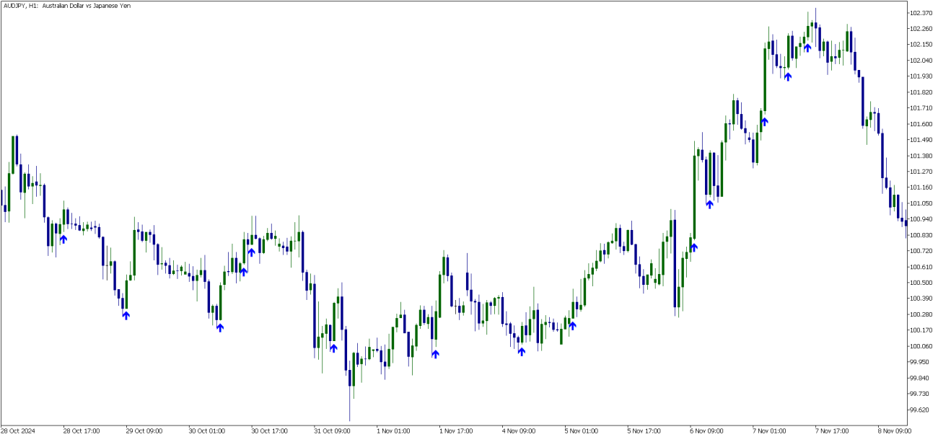
Task: Click the buy arrow at the 31 Oct 09:00 dip
Action: point(333,347)
